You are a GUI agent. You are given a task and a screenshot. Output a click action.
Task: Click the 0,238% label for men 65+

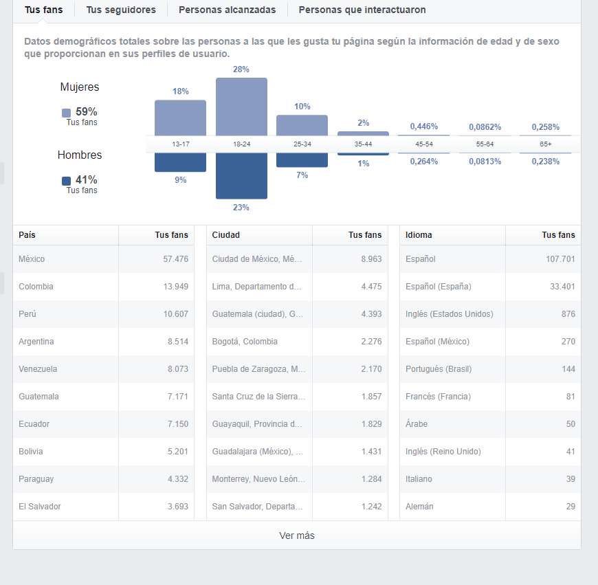tap(545, 162)
